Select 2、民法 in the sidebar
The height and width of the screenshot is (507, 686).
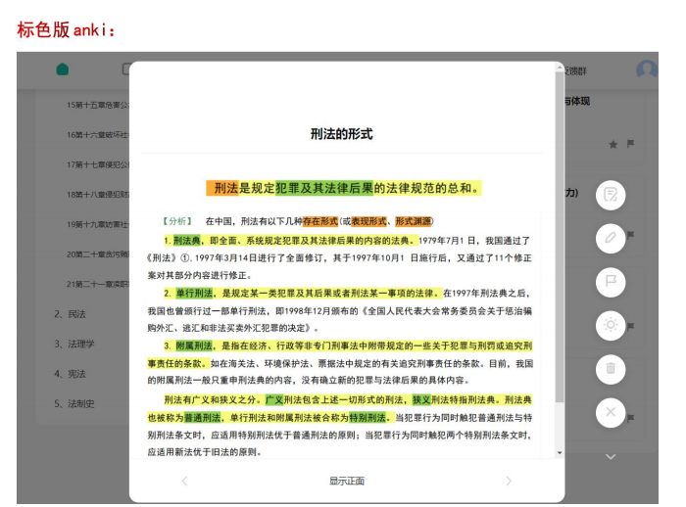tap(70, 314)
